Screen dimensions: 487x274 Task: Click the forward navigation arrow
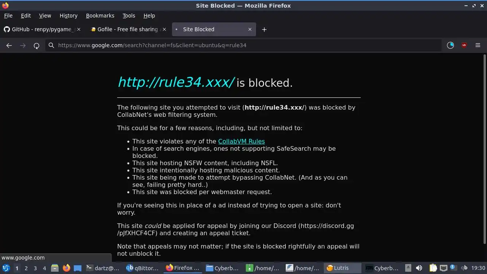[23, 45]
